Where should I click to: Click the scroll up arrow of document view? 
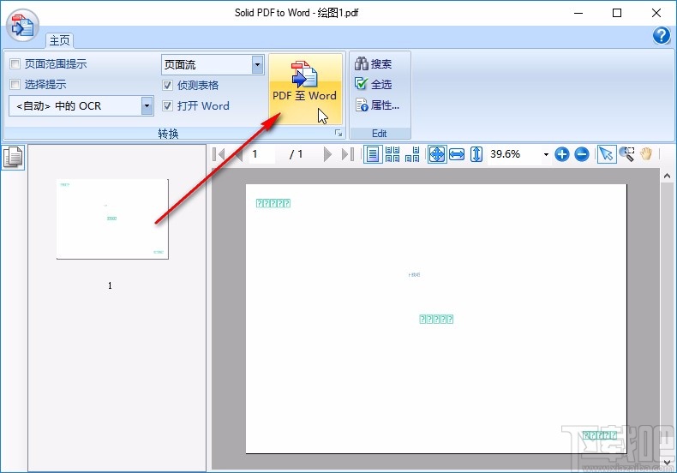pyautogui.click(x=667, y=176)
